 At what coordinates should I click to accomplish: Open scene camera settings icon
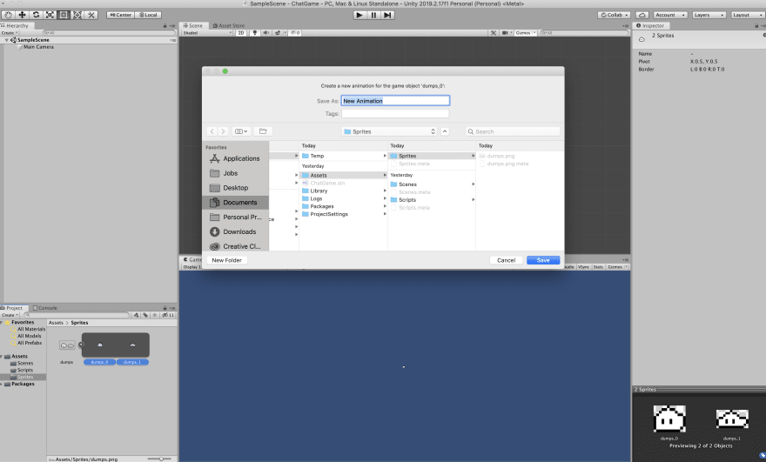point(506,33)
